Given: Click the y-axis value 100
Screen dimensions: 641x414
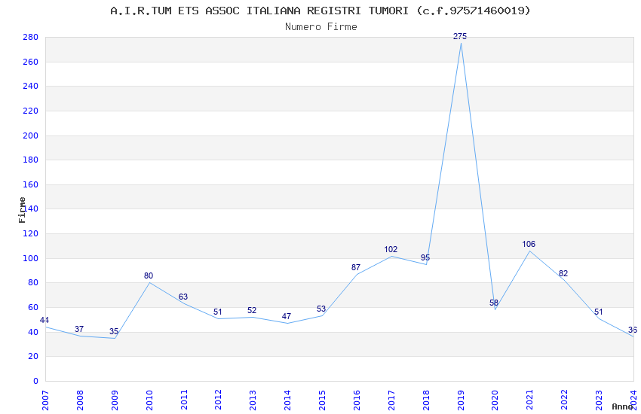Looking at the screenshot, I should 31,259.
